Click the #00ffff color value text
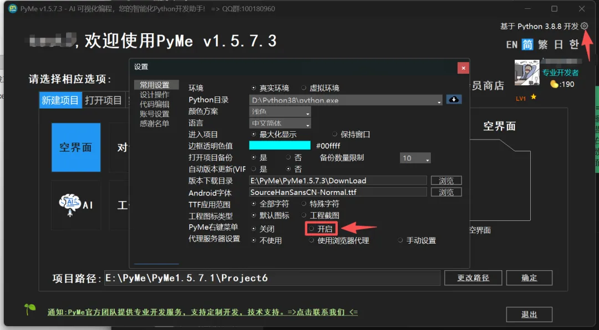Viewport: 599px width, 330px height. (x=328, y=146)
